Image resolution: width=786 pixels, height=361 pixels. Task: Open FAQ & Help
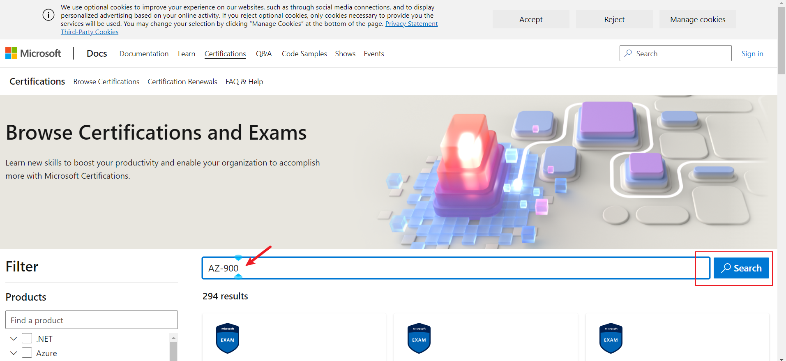click(244, 82)
